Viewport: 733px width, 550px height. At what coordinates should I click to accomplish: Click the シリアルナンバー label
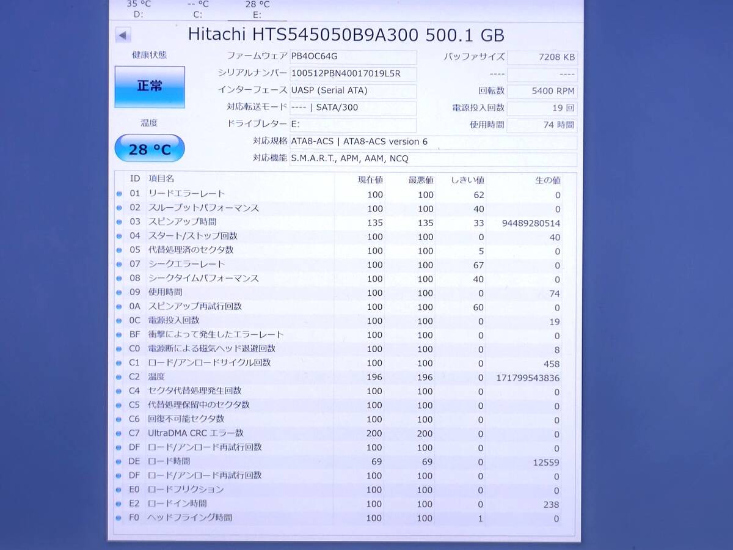[252, 73]
